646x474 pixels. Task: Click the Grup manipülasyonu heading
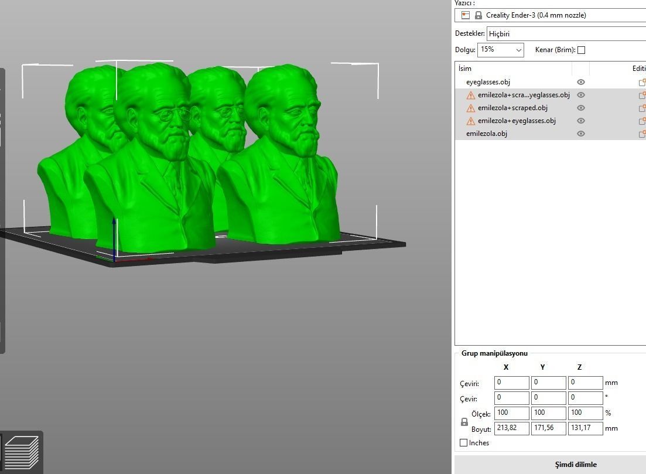(494, 353)
